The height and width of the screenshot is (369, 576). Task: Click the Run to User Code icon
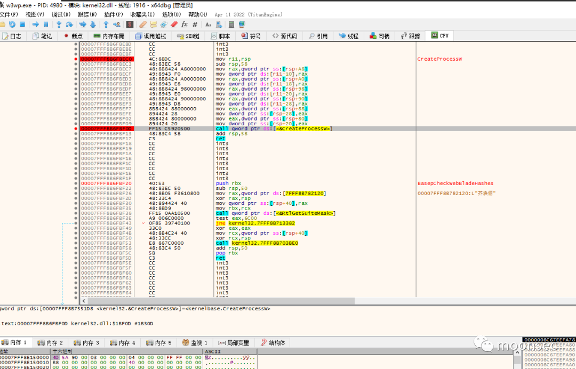point(117,25)
